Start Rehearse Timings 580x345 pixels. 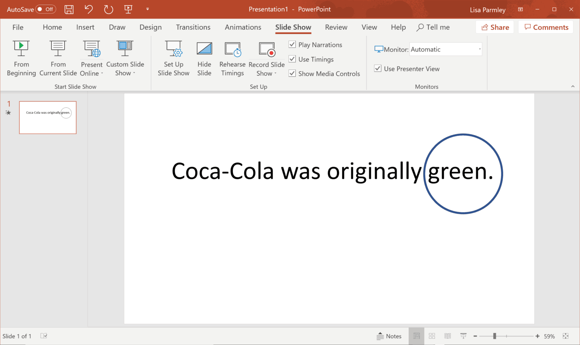[x=232, y=58]
